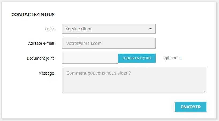The height and width of the screenshot is (121, 219).
Task: Click the Adresse e-mail label
Action: pos(41,43)
